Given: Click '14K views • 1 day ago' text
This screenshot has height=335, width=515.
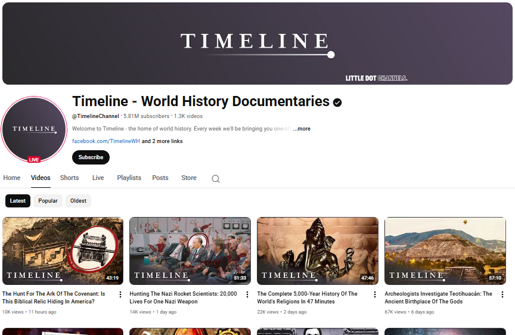Looking at the screenshot, I should click(153, 312).
